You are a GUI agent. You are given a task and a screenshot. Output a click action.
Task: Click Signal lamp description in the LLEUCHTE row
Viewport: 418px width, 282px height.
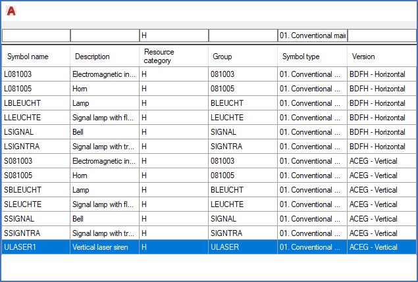coord(105,118)
